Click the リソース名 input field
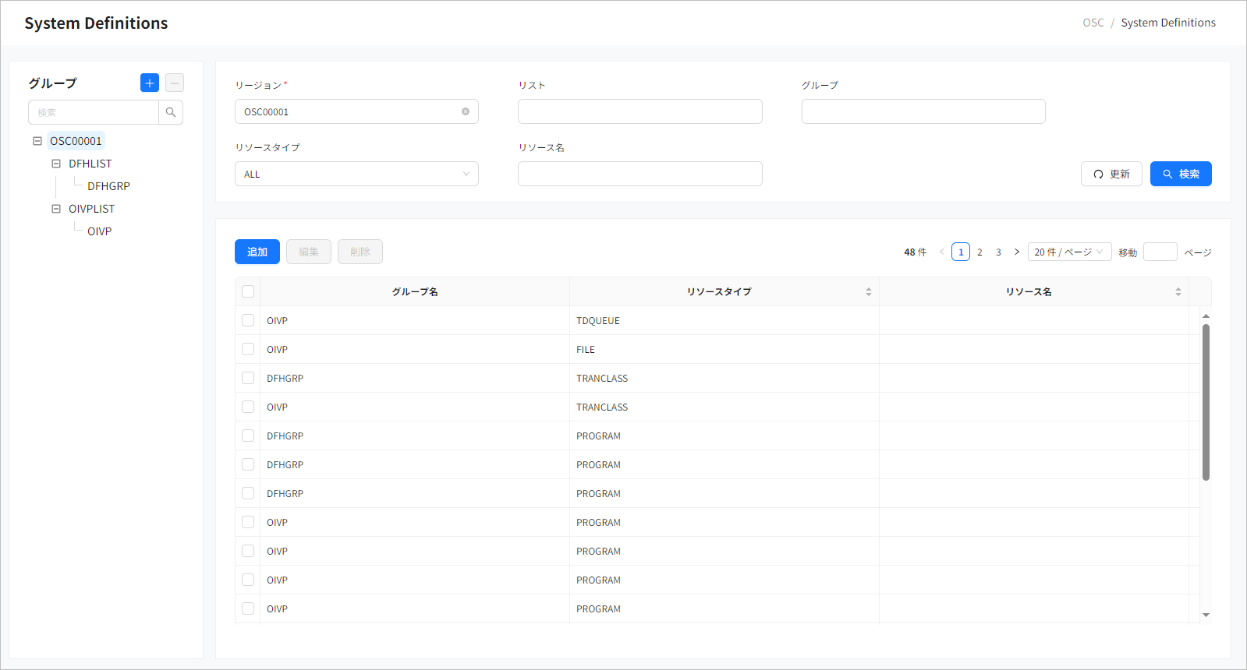This screenshot has height=670, width=1247. pyautogui.click(x=639, y=174)
